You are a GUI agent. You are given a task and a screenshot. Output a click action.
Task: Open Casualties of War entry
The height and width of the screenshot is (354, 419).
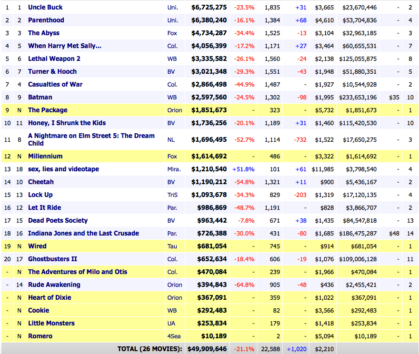[55, 84]
